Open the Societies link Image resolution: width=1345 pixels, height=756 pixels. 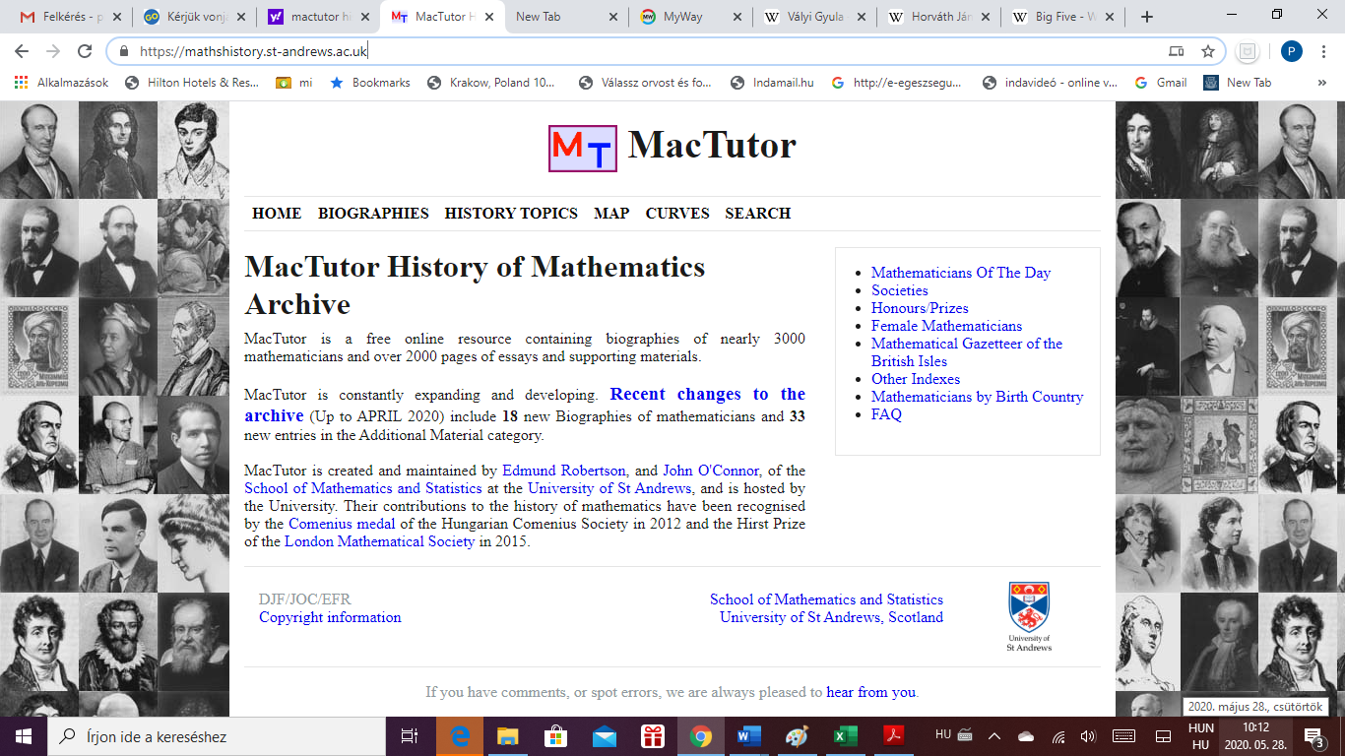coord(900,290)
